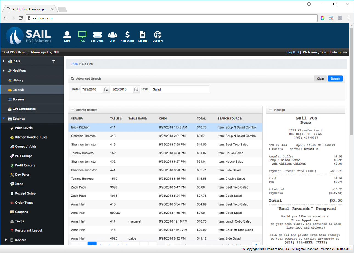Click the Log Out link
This screenshot has width=354, height=253.
(292, 52)
